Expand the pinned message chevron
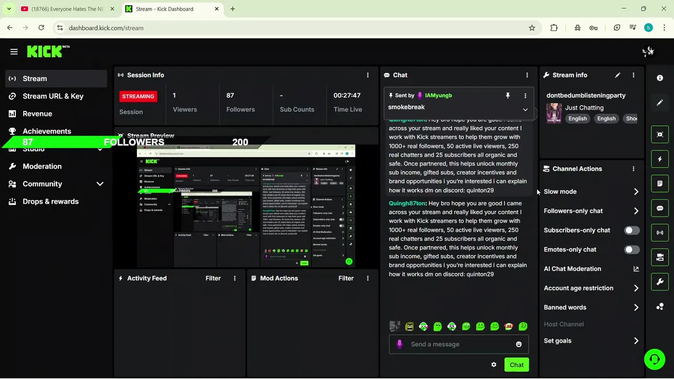The width and height of the screenshot is (674, 379). (525, 109)
